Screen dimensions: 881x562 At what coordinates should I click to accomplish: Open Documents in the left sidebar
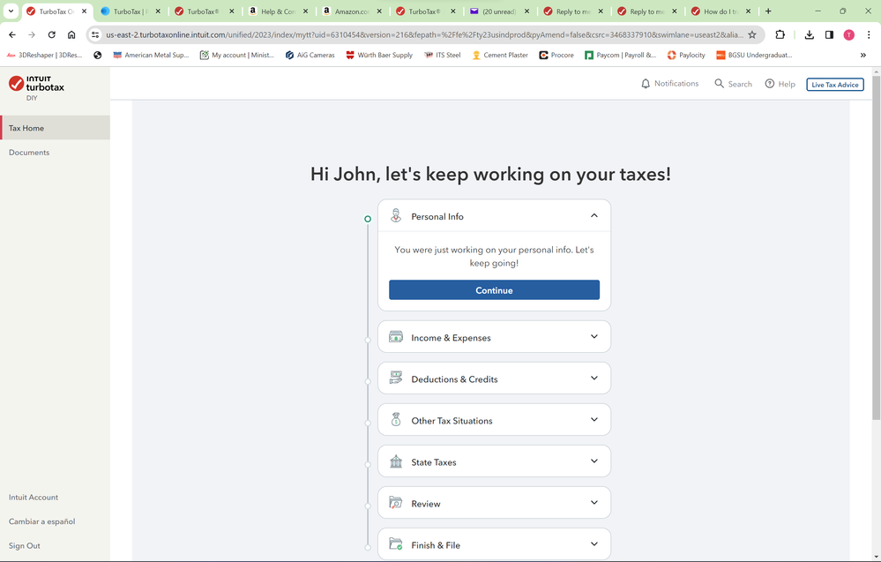(x=29, y=153)
